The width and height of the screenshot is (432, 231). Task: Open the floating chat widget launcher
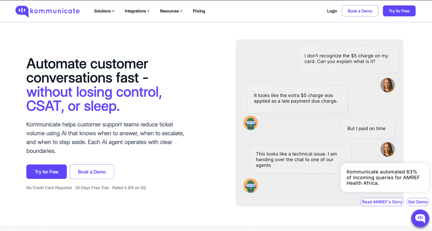pyautogui.click(x=420, y=218)
